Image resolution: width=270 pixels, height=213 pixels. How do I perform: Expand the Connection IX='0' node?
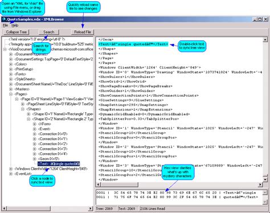[x=34, y=134]
